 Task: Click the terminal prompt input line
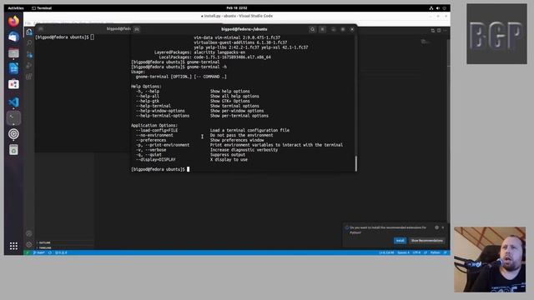coord(160,169)
